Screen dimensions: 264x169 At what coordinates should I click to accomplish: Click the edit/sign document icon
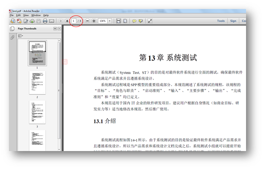pos(26,21)
